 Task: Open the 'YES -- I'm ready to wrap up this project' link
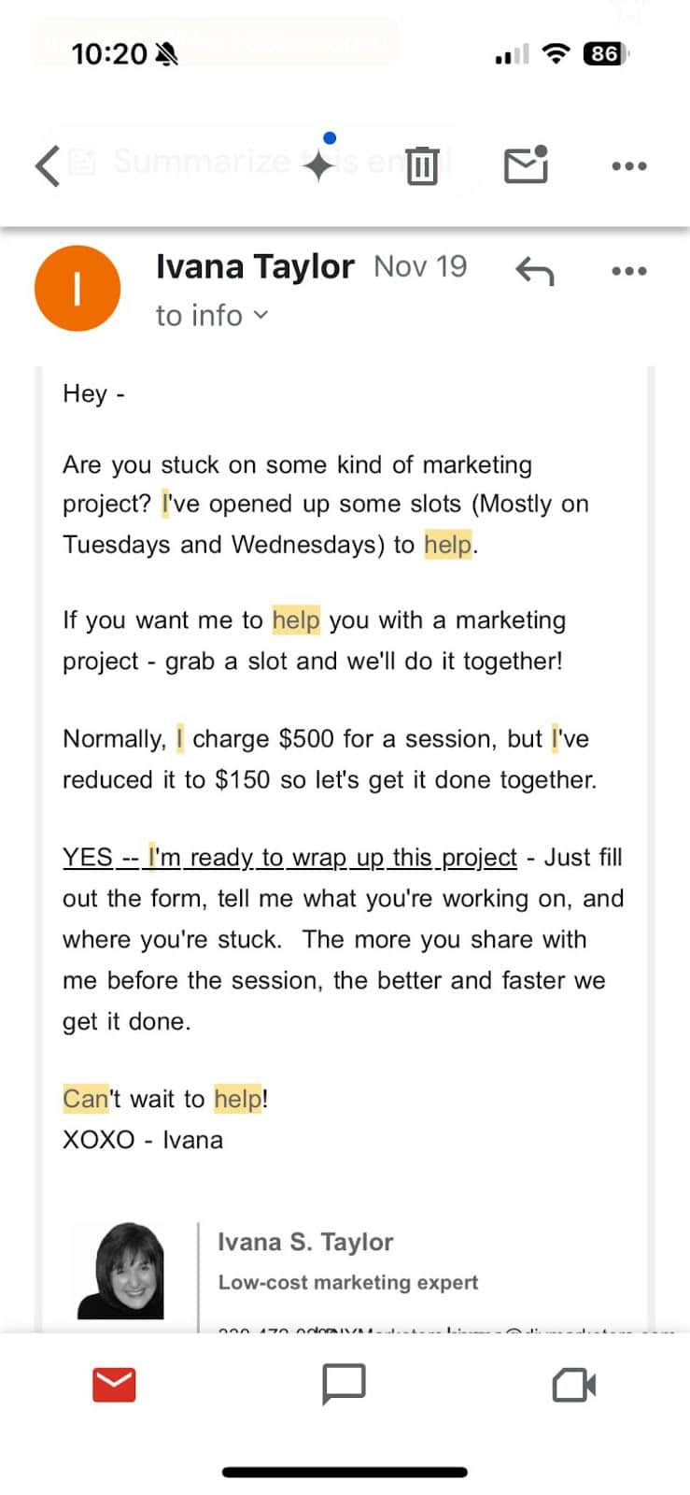pos(289,857)
